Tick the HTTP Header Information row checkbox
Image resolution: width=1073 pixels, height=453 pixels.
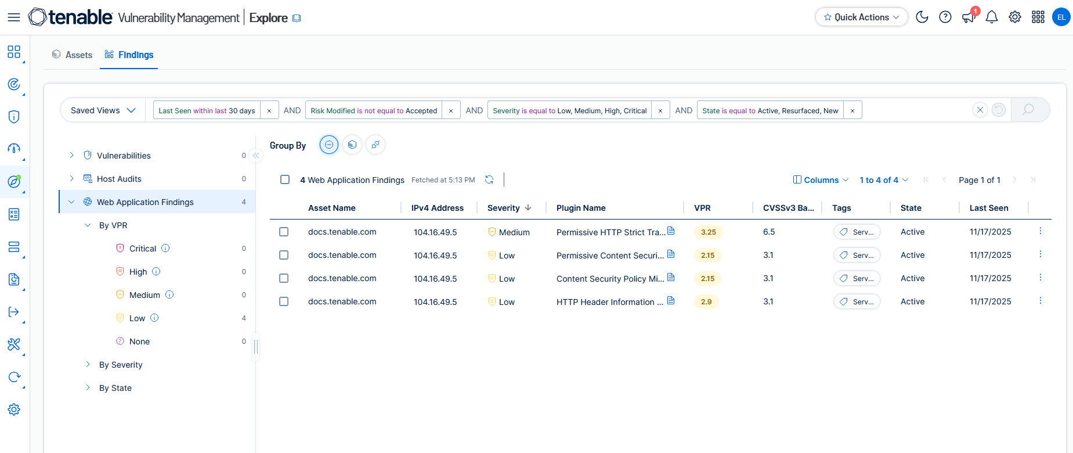click(284, 301)
